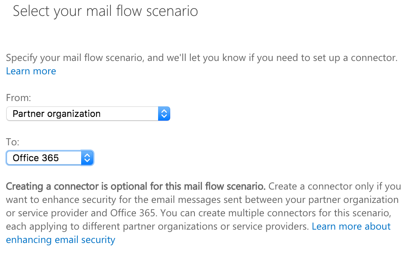Click the blue arrows on the From selector
The height and width of the screenshot is (253, 409).
164,114
